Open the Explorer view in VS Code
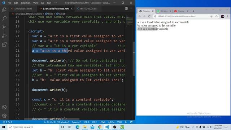 pyautogui.click(x=4, y=10)
